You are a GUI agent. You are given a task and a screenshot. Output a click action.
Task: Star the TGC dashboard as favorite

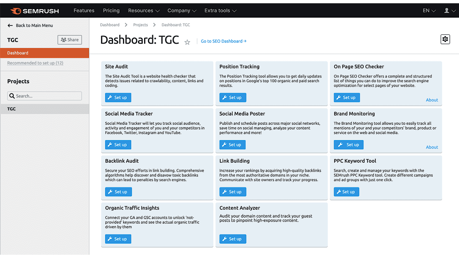pyautogui.click(x=187, y=42)
